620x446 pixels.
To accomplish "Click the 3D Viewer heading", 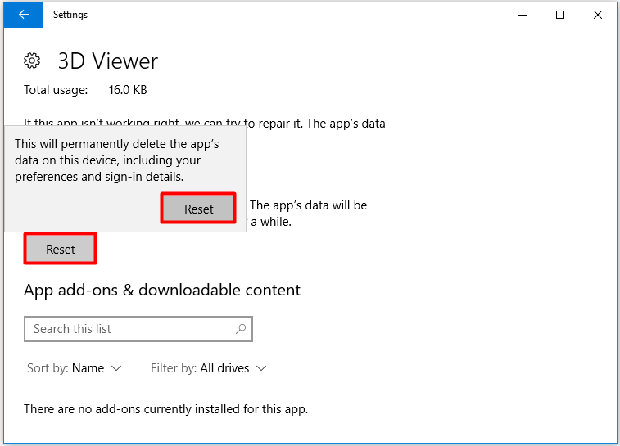I will [108, 61].
